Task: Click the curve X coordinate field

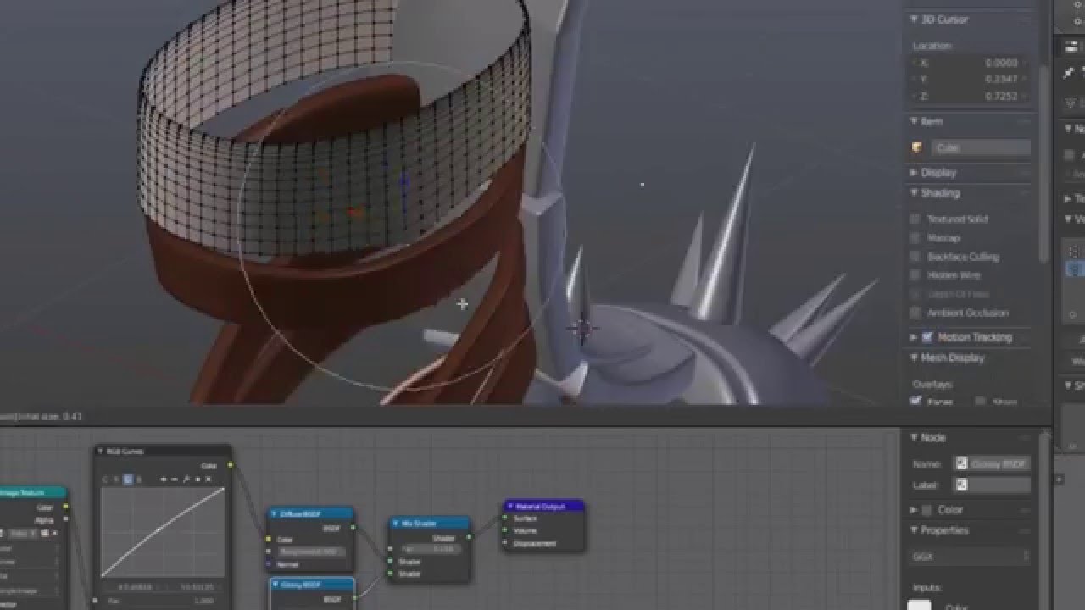Action: 132,586
